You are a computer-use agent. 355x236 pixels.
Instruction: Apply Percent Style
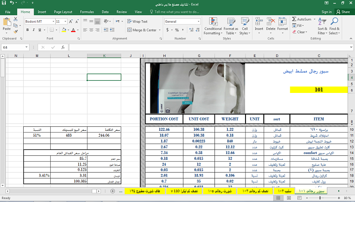click(x=177, y=30)
